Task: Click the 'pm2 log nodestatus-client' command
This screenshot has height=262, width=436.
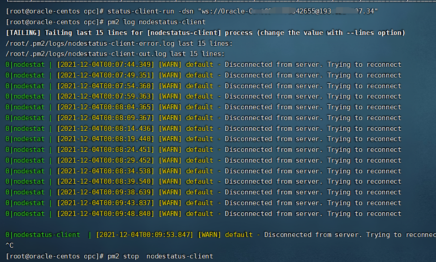Action: (x=156, y=22)
